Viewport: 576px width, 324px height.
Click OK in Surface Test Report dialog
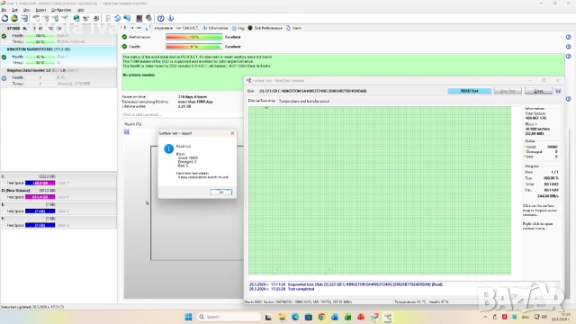tap(221, 192)
